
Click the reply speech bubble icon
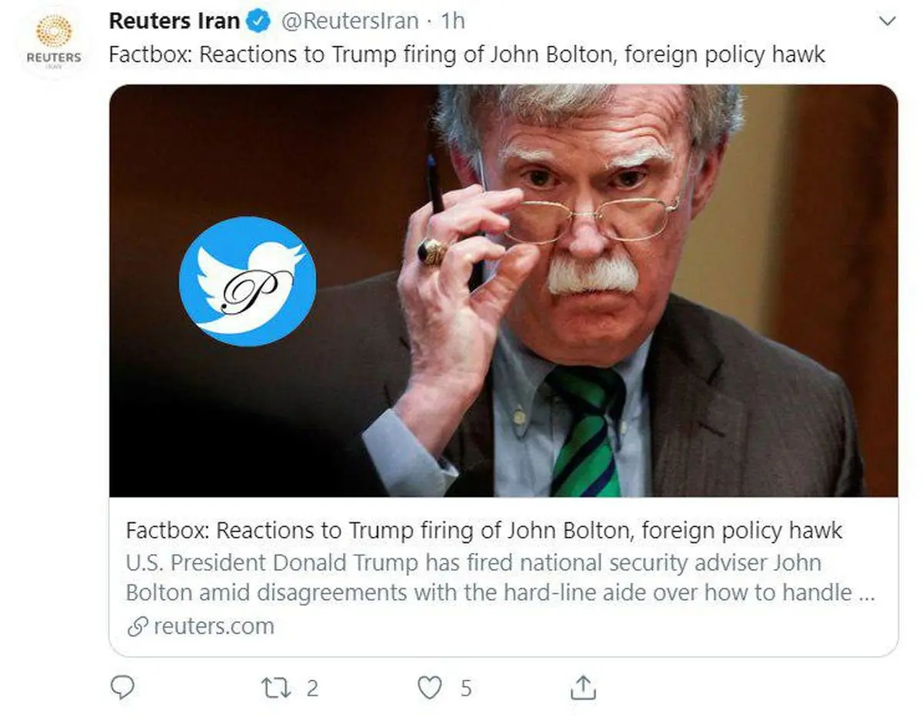click(x=123, y=687)
